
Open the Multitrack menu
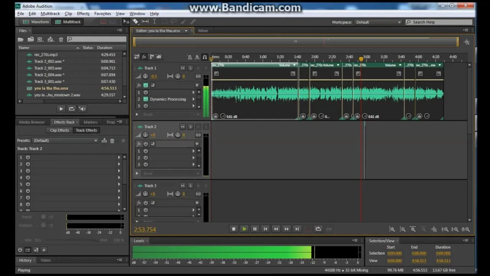coord(50,14)
